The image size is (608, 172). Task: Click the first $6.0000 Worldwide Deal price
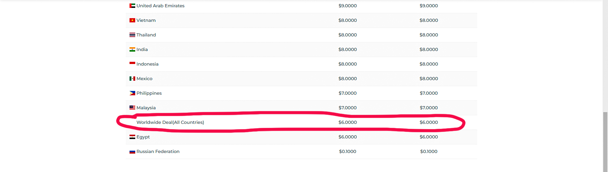348,122
